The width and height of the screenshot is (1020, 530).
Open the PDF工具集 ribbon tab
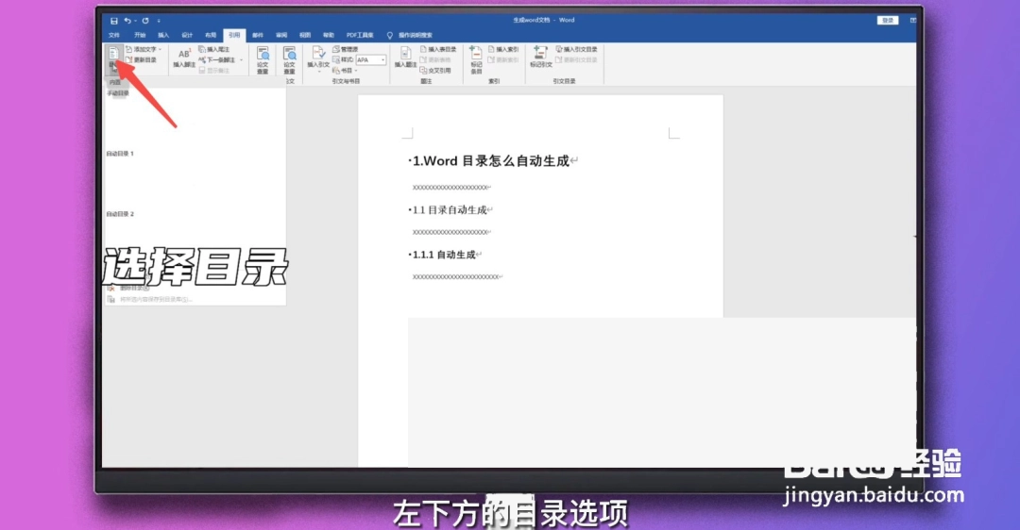click(x=360, y=35)
